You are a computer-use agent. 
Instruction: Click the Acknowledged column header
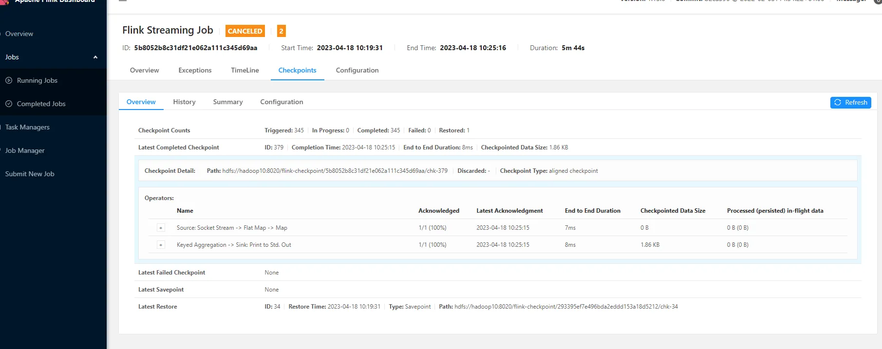pos(439,211)
